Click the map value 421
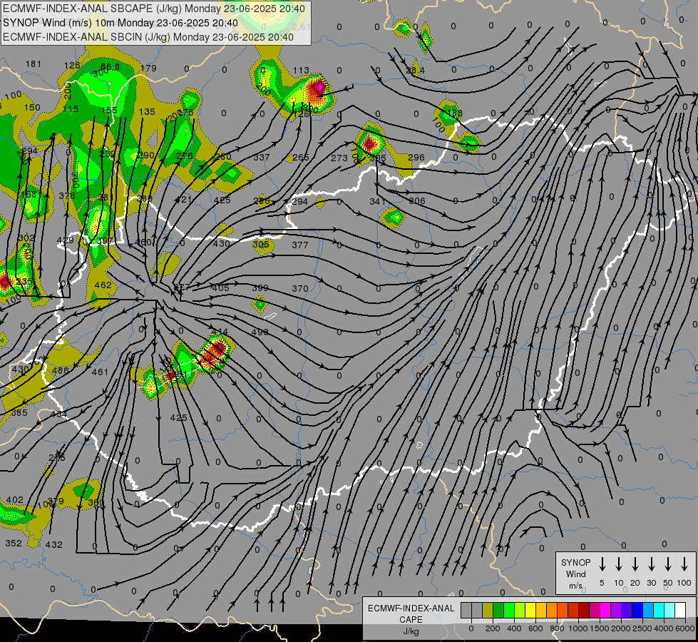The width and height of the screenshot is (698, 642). click(183, 199)
